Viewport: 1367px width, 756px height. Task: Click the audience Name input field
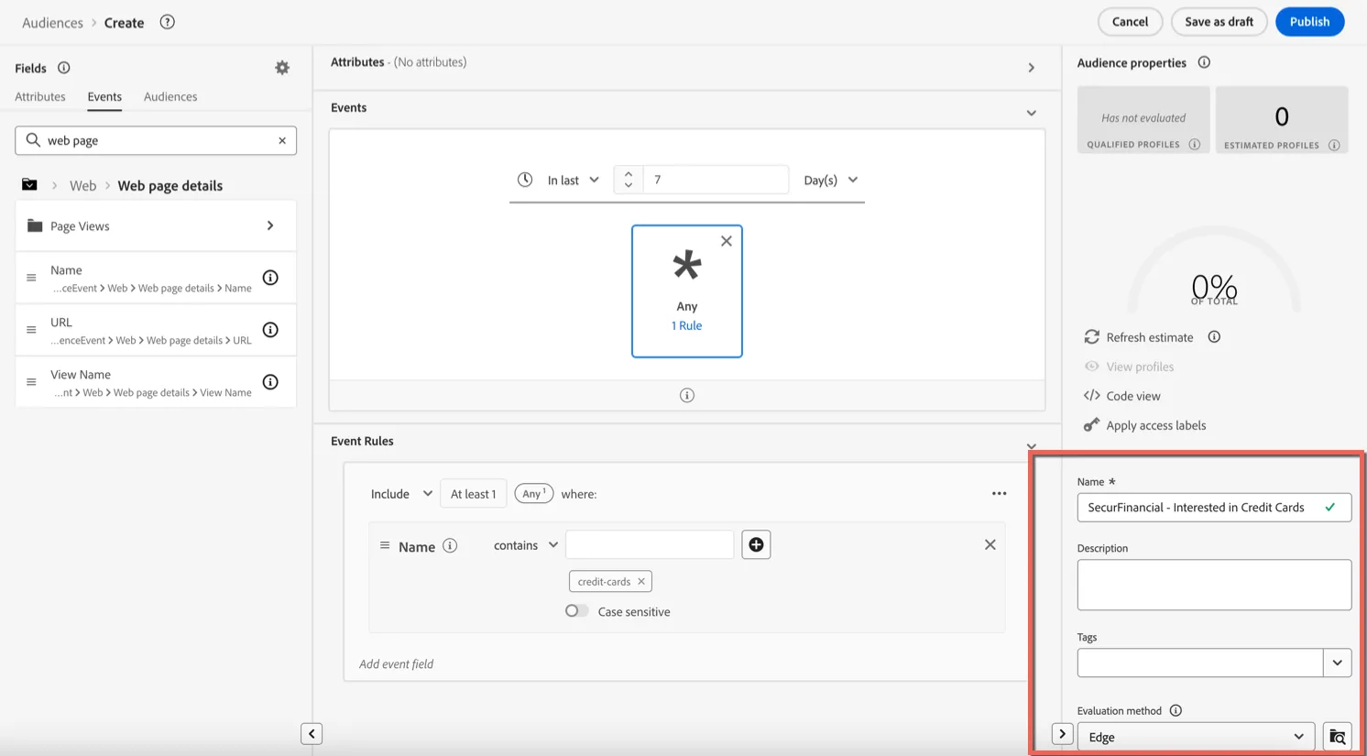(x=1214, y=508)
